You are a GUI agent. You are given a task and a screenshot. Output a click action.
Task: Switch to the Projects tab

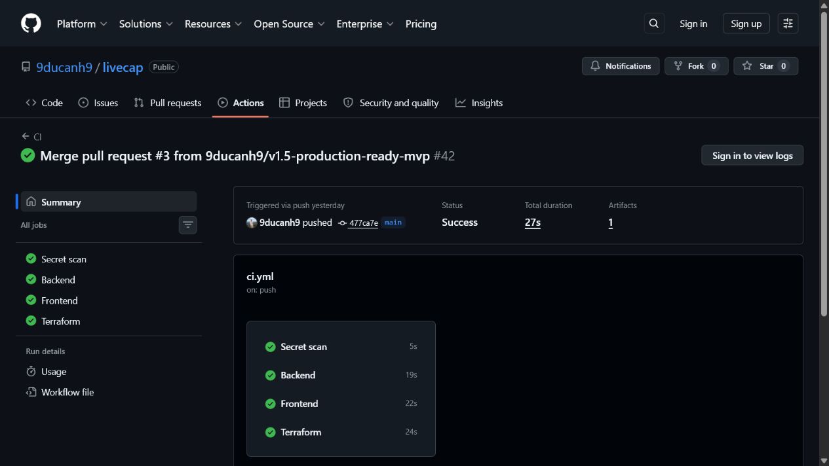[x=303, y=103]
